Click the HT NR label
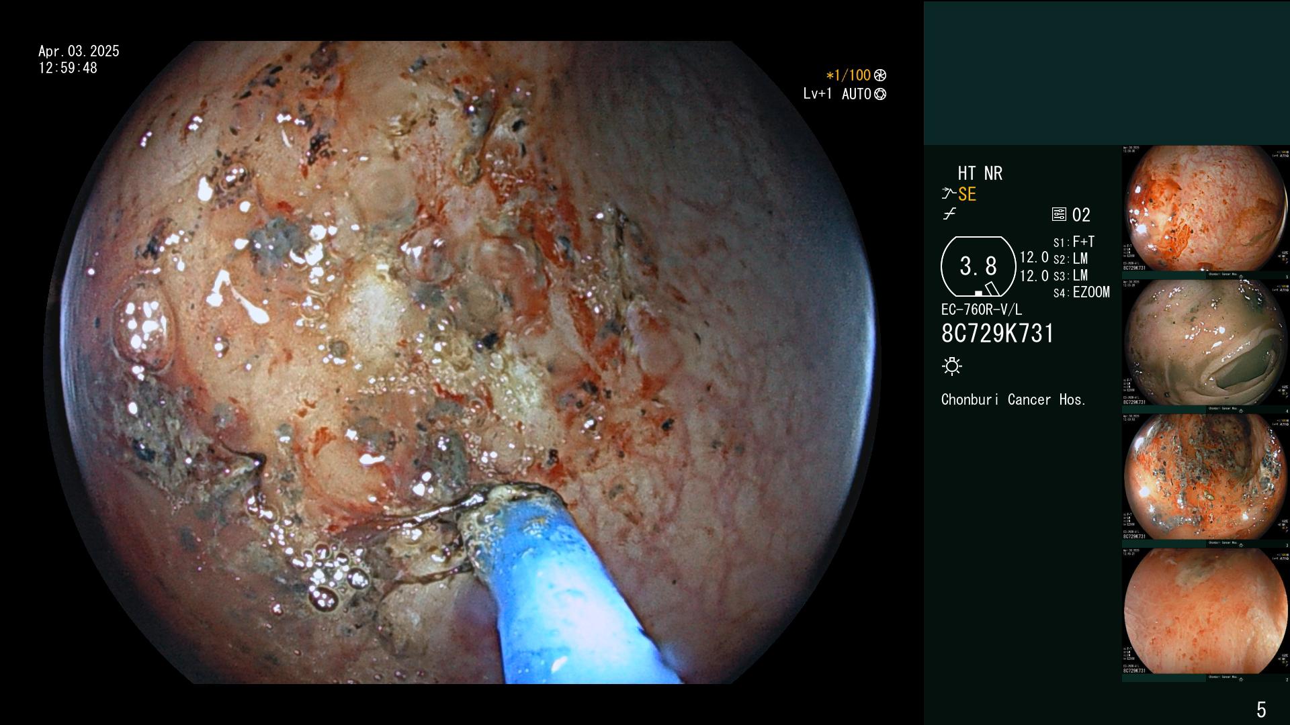 tap(980, 173)
